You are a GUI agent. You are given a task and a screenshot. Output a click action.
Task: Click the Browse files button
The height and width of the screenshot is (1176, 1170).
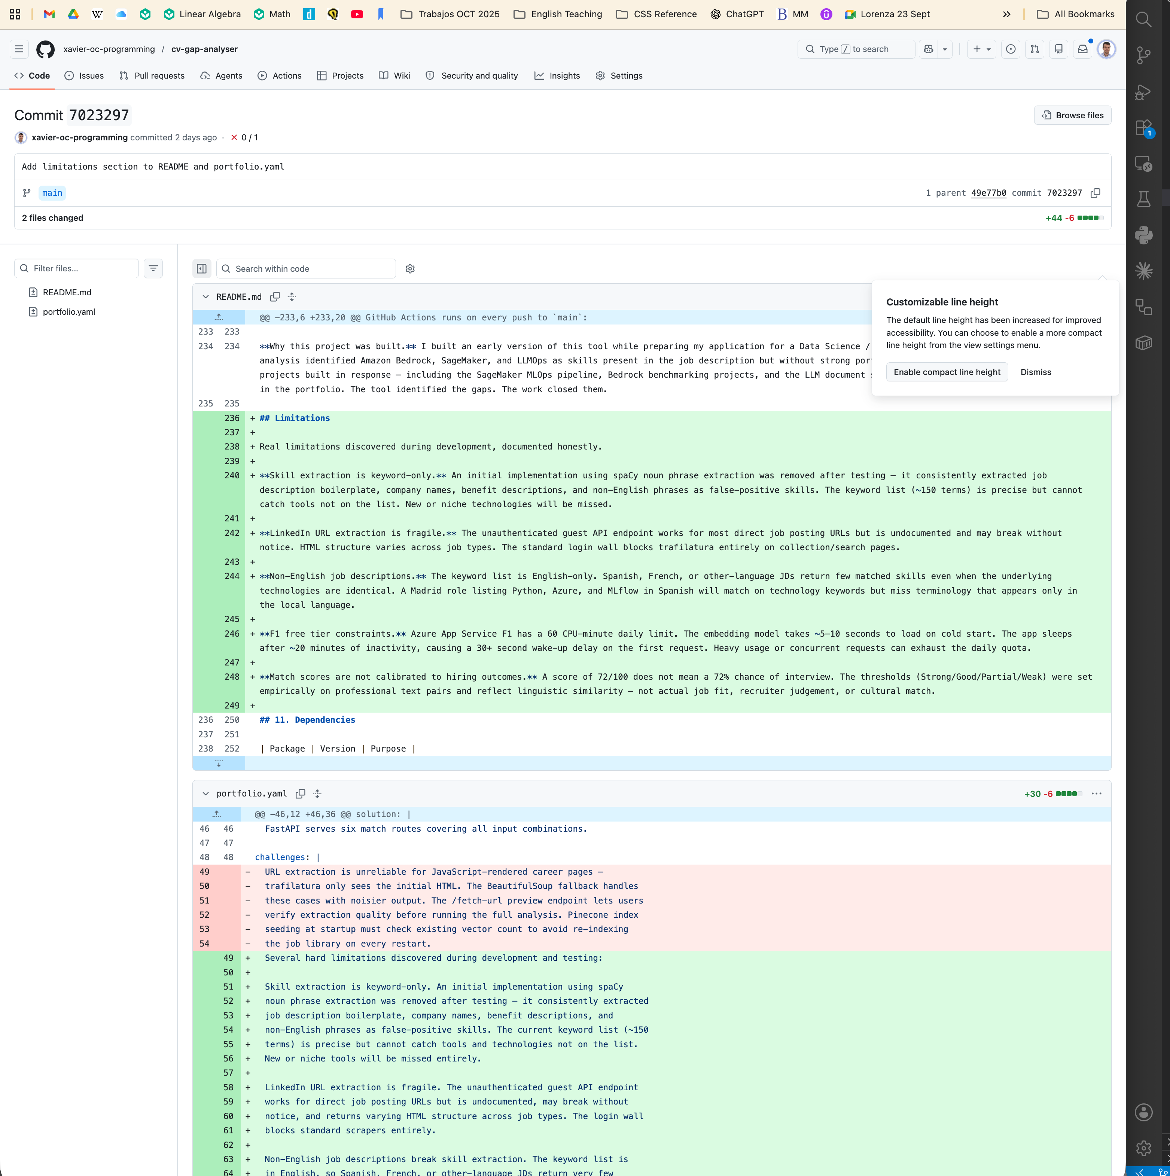(x=1073, y=115)
